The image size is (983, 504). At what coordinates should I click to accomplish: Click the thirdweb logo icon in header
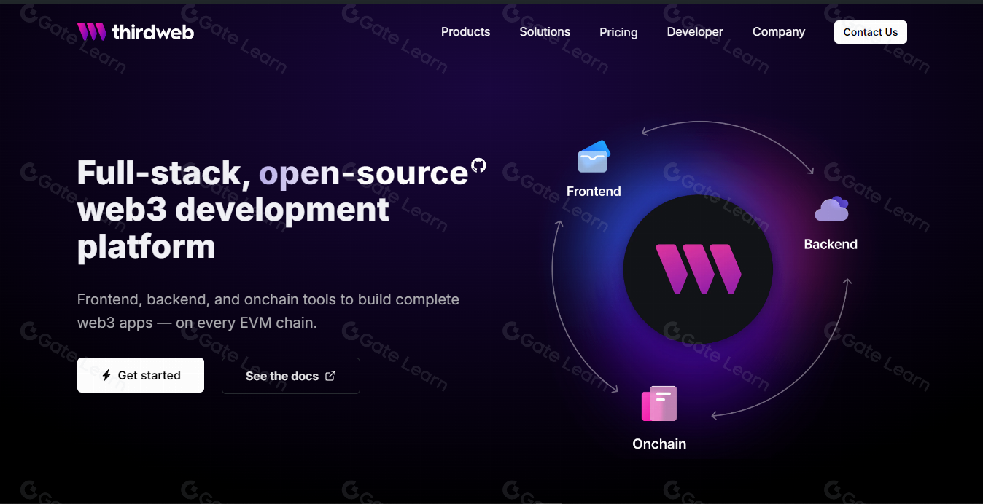point(92,31)
